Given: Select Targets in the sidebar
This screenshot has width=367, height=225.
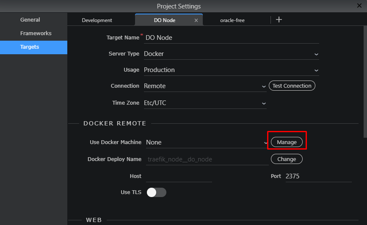Looking at the screenshot, I should 30,47.
